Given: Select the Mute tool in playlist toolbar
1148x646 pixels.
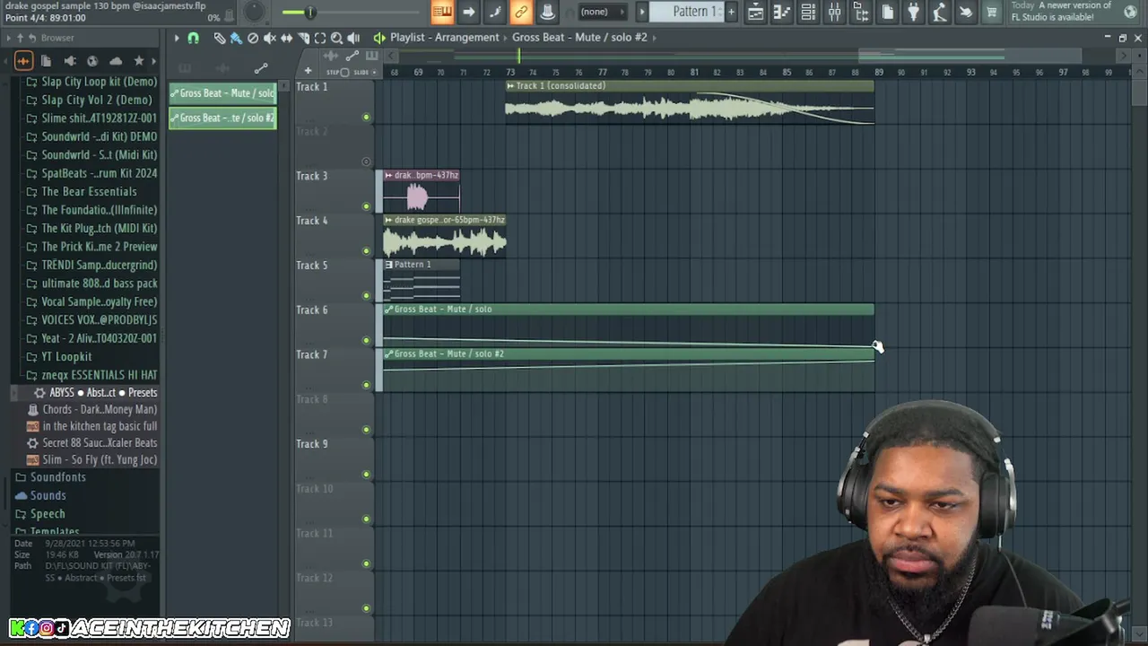Looking at the screenshot, I should click(x=270, y=38).
